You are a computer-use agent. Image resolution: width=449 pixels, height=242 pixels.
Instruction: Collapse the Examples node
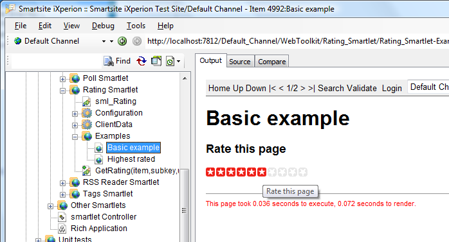pos(75,137)
